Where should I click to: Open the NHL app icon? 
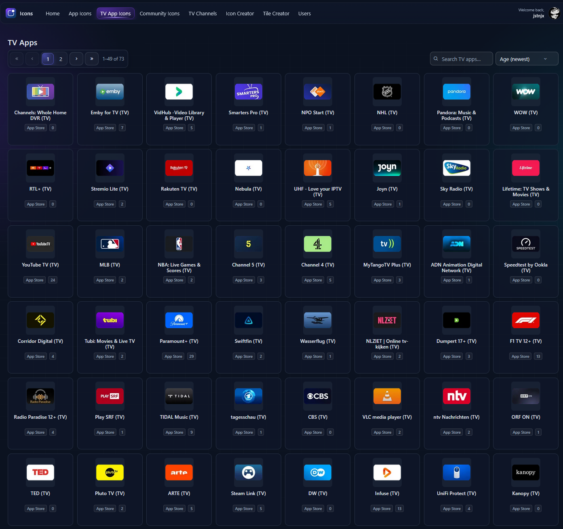point(387,92)
